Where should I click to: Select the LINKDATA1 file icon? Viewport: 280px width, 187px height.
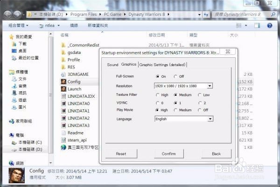tap(63, 111)
